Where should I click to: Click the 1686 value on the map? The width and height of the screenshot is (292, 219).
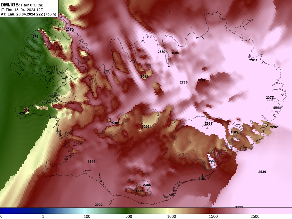tap(175, 53)
